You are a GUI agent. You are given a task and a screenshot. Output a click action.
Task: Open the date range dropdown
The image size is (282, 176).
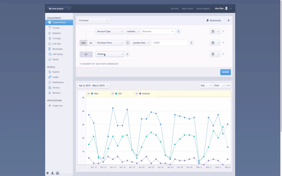(93, 85)
